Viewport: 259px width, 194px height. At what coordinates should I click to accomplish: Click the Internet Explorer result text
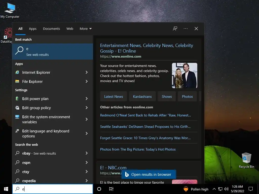36,72
